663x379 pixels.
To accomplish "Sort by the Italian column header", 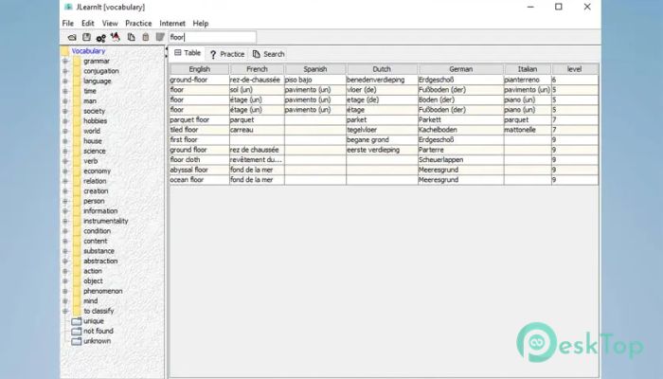I will pyautogui.click(x=528, y=69).
